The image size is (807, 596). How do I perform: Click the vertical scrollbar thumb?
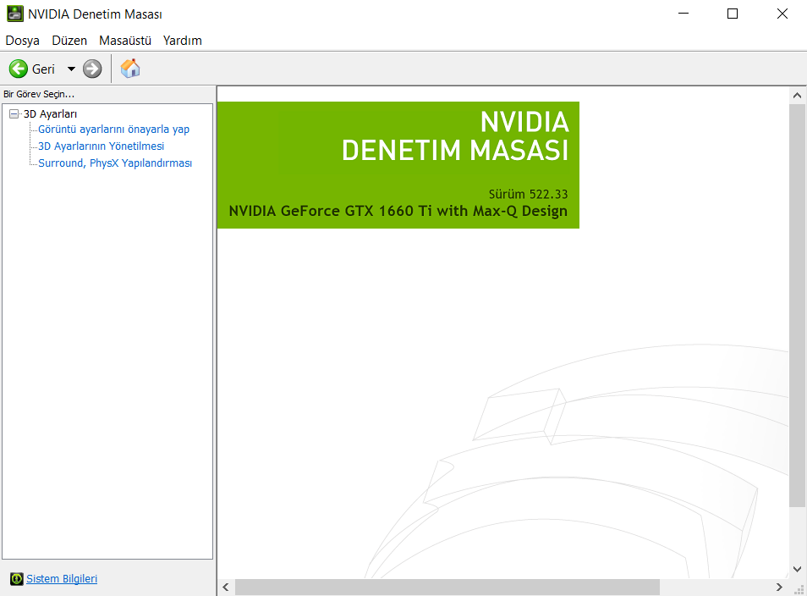[x=797, y=305]
